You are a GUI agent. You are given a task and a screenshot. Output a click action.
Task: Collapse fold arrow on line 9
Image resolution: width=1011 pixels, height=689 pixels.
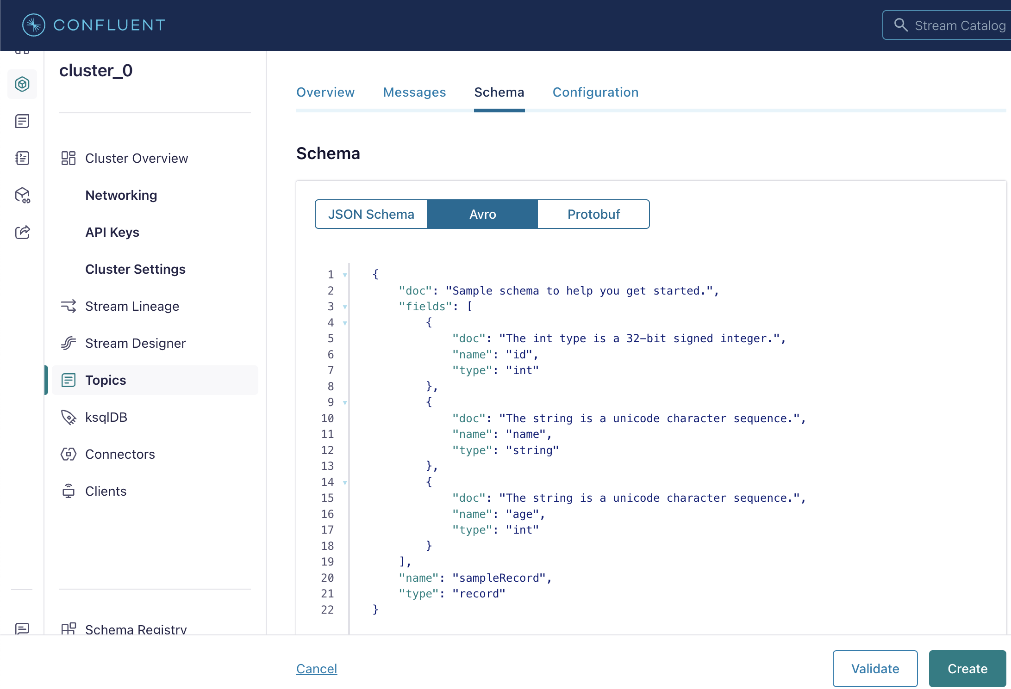coord(345,403)
